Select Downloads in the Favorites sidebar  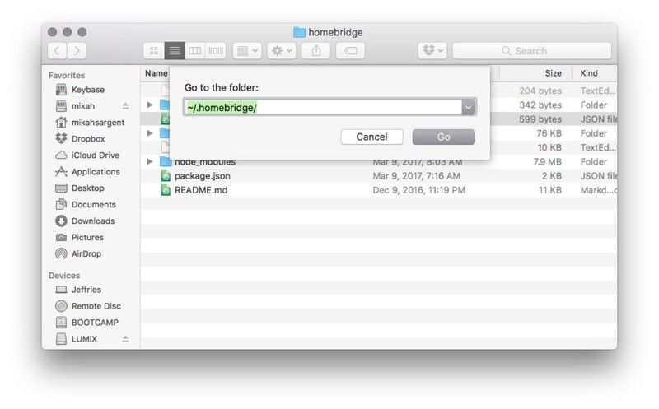92,221
